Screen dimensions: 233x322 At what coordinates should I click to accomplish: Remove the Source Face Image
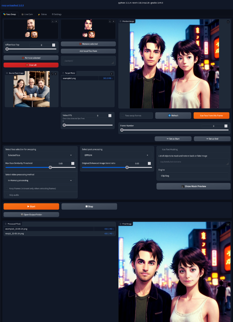pos(55,74)
